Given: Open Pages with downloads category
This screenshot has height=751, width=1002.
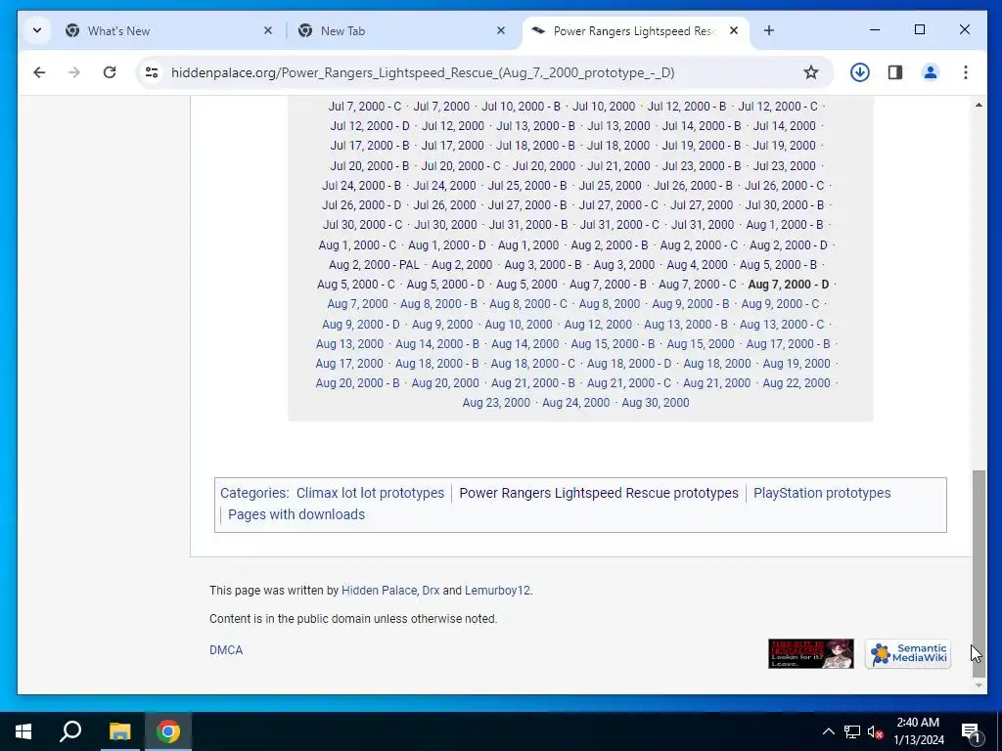Looking at the screenshot, I should 296,514.
